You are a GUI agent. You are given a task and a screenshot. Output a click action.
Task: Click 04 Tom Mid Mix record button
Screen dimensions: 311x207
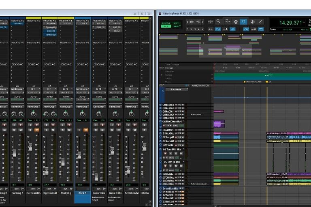165,153
